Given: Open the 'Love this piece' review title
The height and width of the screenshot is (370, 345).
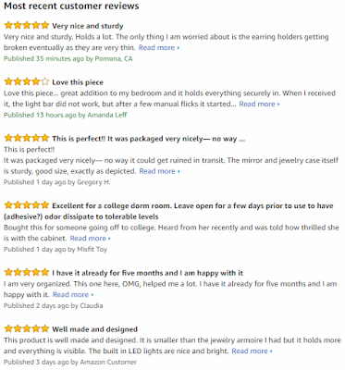Looking at the screenshot, I should (78, 82).
